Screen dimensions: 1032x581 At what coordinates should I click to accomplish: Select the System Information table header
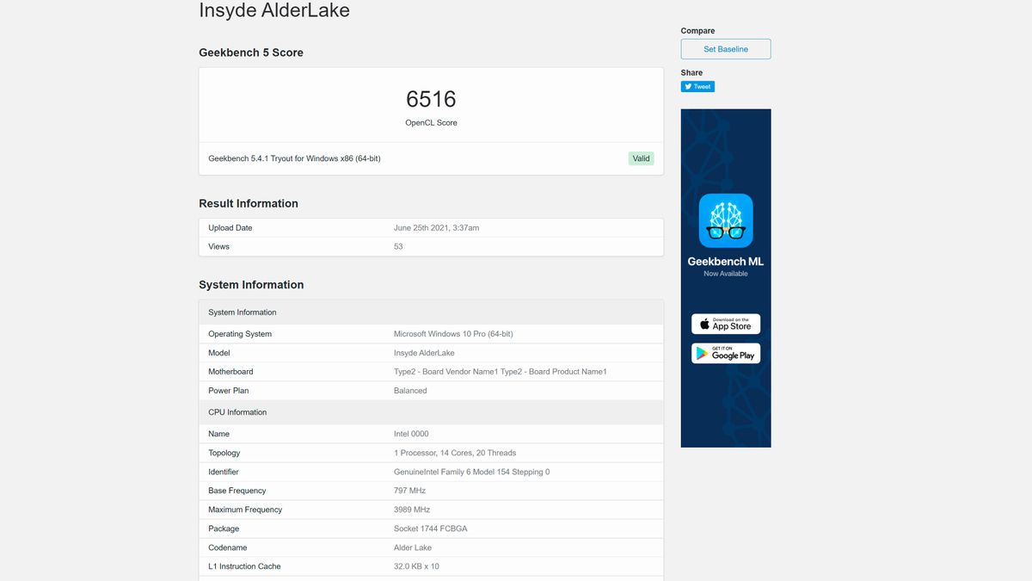pyautogui.click(x=431, y=312)
